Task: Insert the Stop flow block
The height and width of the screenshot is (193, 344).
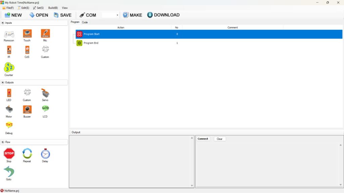Action: [9, 154]
